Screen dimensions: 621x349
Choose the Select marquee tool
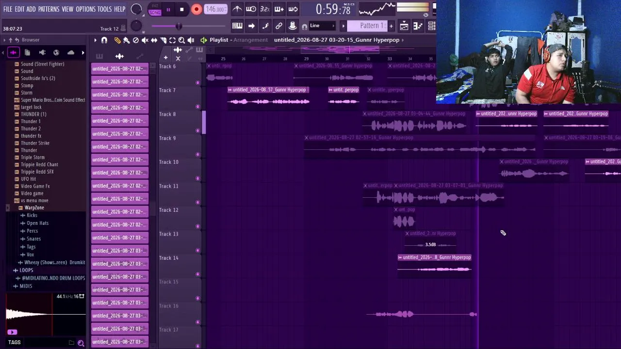coord(172,40)
